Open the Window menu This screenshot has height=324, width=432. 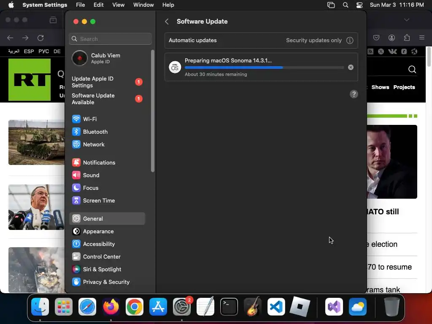143,5
